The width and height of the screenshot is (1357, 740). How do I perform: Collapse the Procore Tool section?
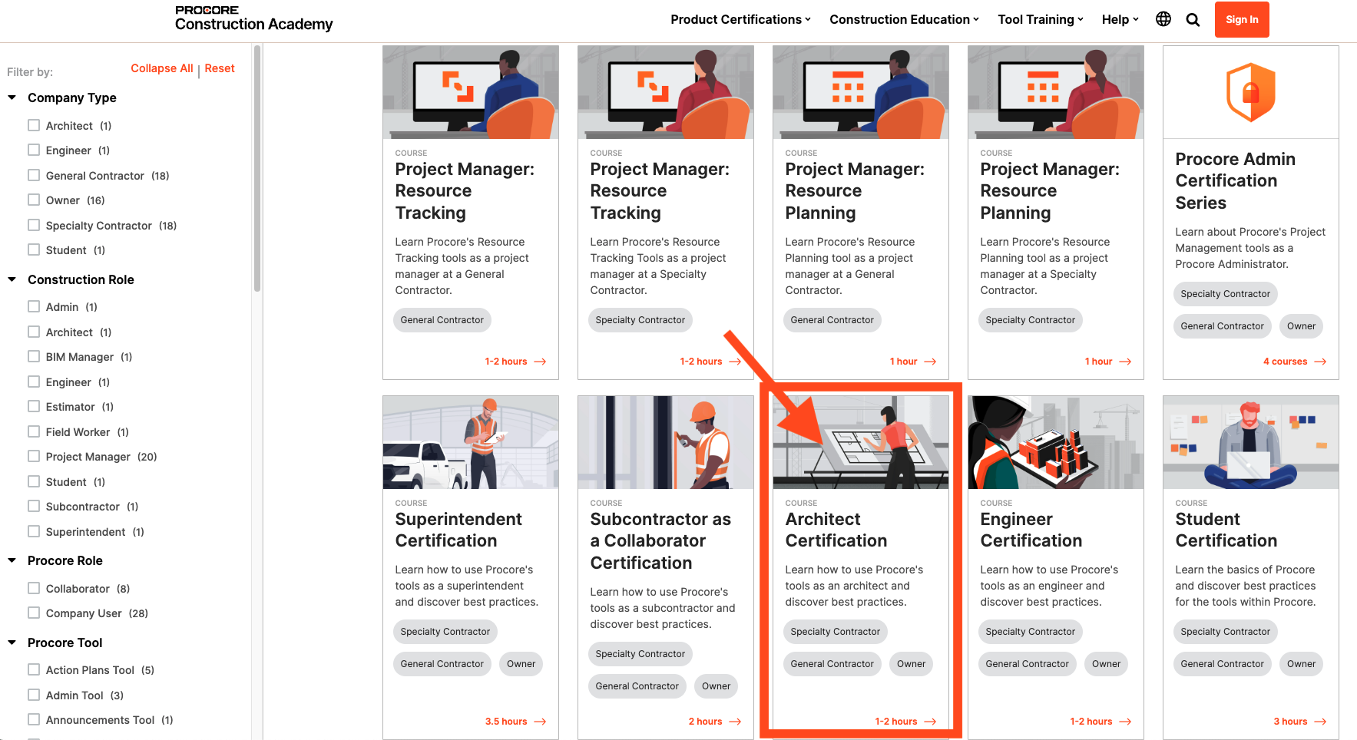click(x=12, y=643)
